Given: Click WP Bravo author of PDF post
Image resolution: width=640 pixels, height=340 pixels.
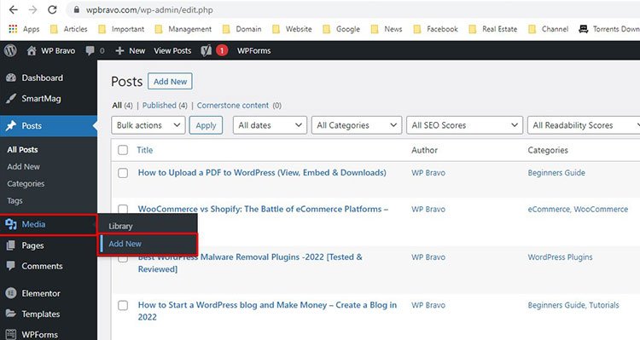Looking at the screenshot, I should [x=428, y=173].
